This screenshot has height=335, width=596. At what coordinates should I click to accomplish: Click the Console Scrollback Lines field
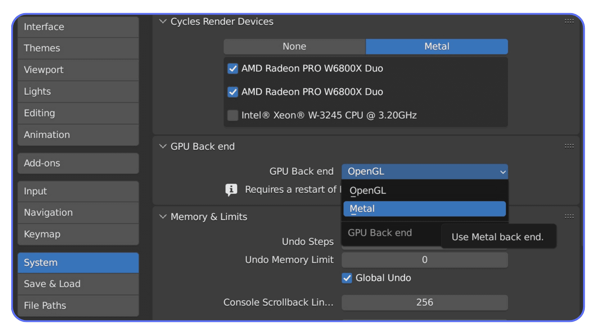(424, 302)
